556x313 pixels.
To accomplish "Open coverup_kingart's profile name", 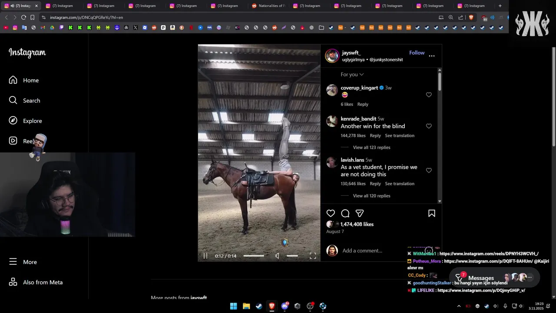I will (359, 88).
